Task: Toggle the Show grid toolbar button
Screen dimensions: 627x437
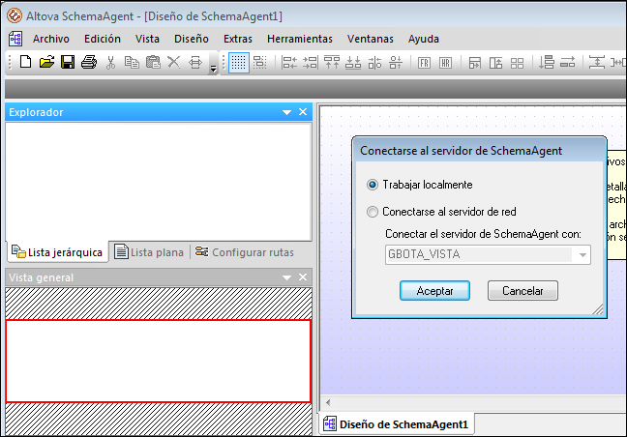Action: 239,63
